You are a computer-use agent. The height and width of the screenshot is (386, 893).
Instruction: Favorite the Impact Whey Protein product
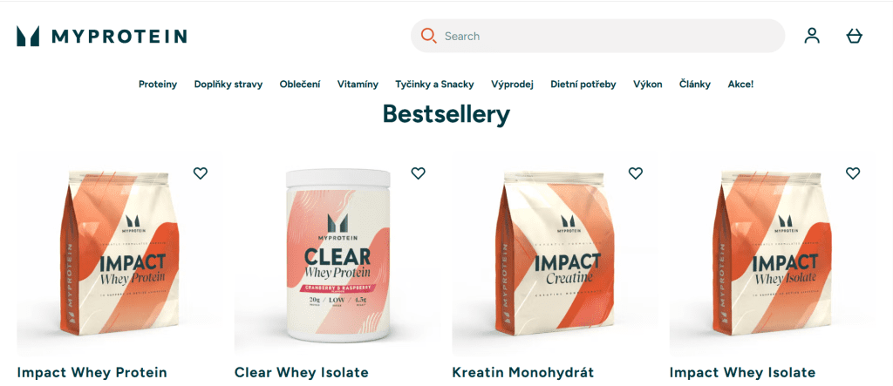(x=201, y=173)
